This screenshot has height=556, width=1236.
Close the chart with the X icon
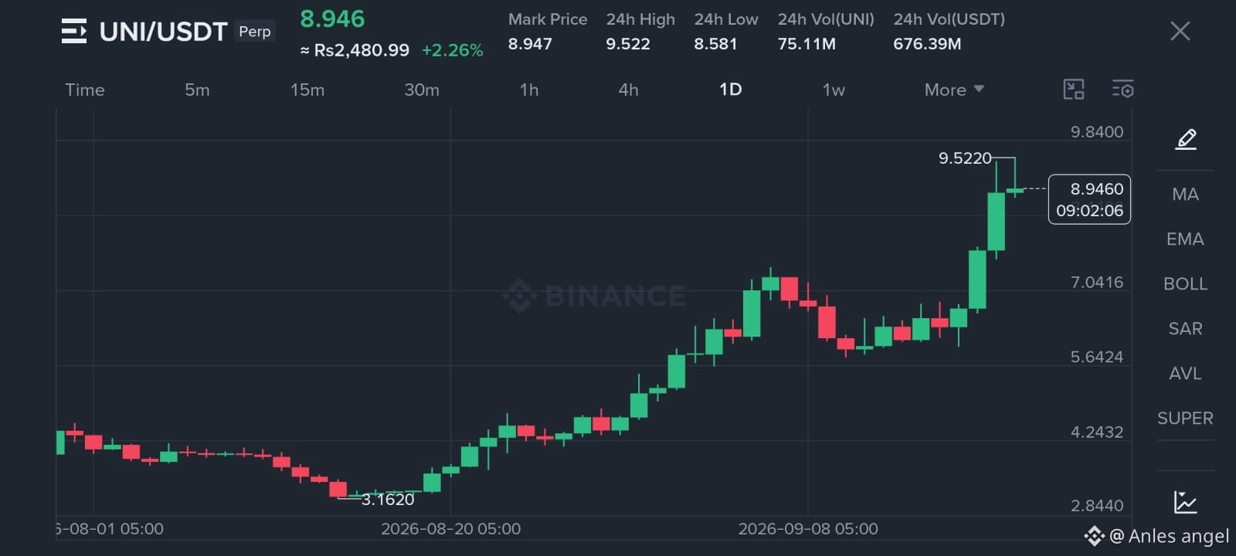1180,31
